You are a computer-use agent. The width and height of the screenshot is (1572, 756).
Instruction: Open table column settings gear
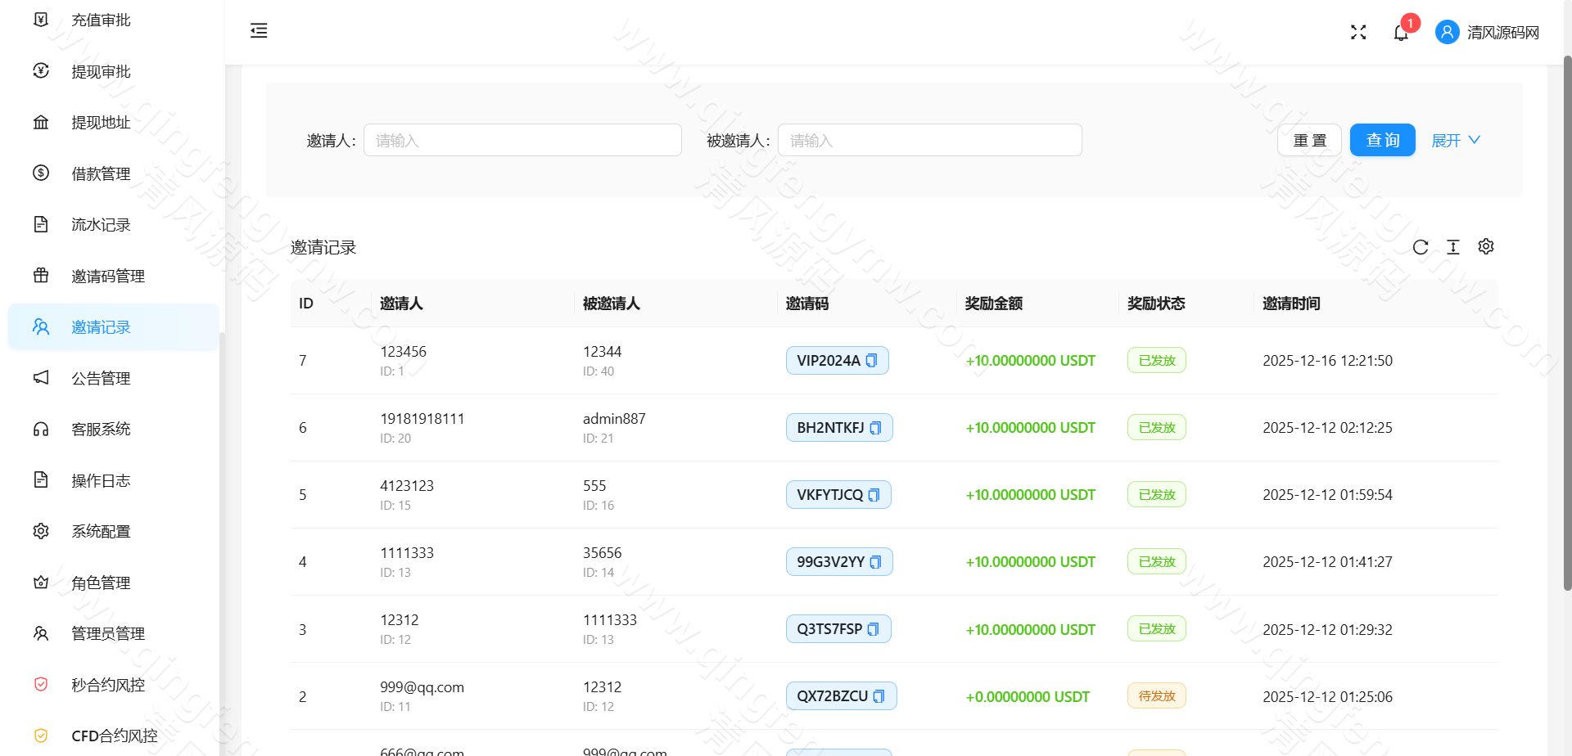click(1486, 246)
